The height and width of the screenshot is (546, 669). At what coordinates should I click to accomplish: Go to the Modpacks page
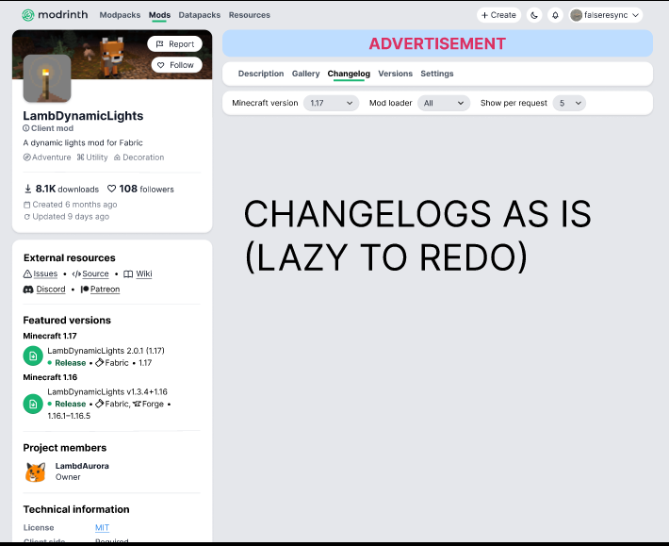point(120,15)
